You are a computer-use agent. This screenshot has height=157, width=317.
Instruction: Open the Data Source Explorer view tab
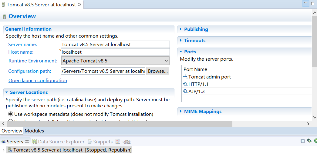point(58,142)
